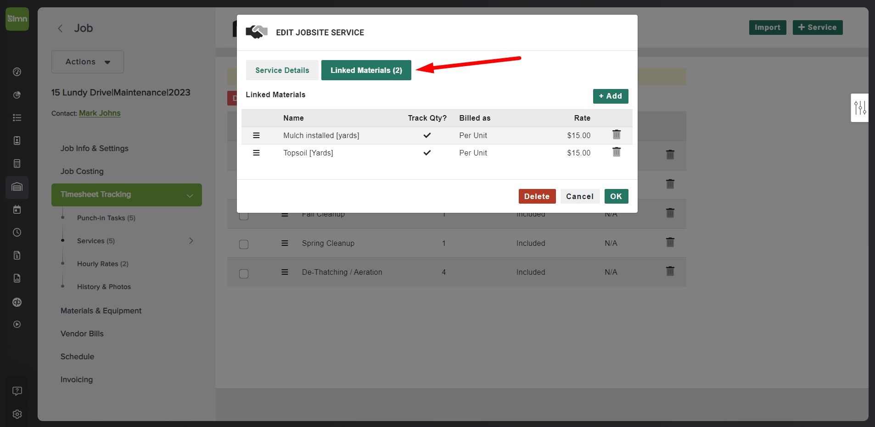The image size is (875, 427).
Task: Select the Mulch installed [yards] name
Action: [321, 135]
